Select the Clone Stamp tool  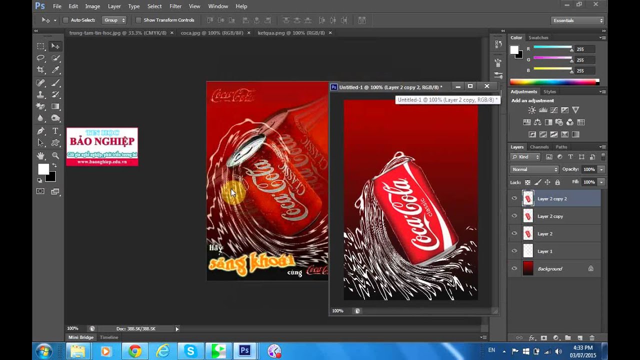40,94
